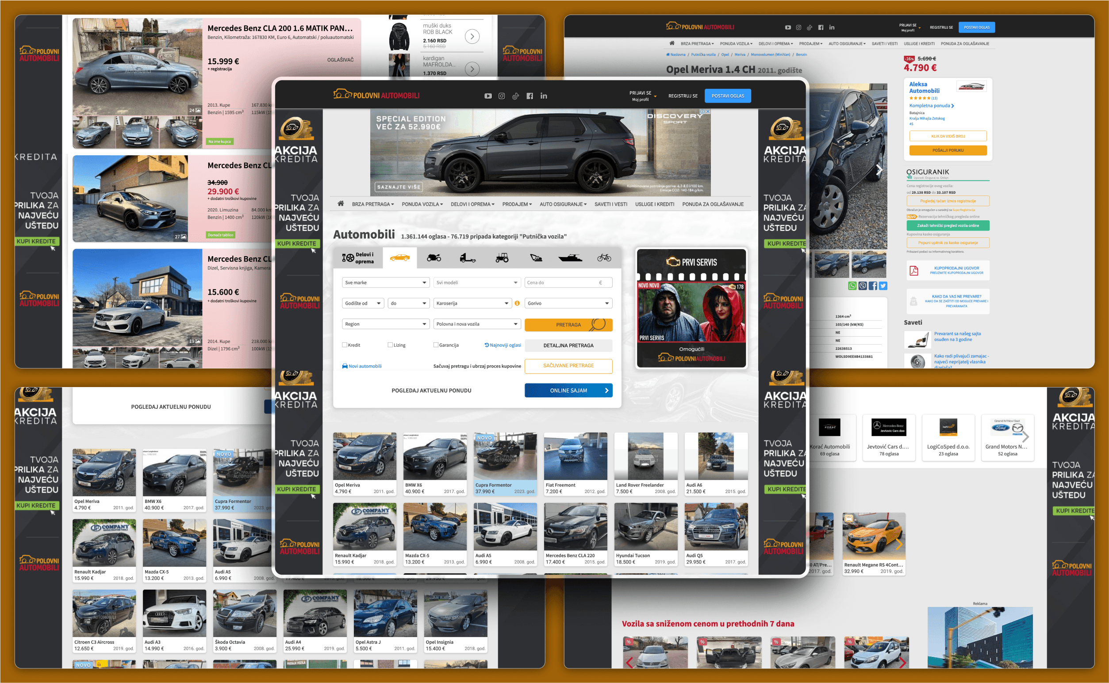
Task: Open the Region dropdown
Action: click(385, 324)
